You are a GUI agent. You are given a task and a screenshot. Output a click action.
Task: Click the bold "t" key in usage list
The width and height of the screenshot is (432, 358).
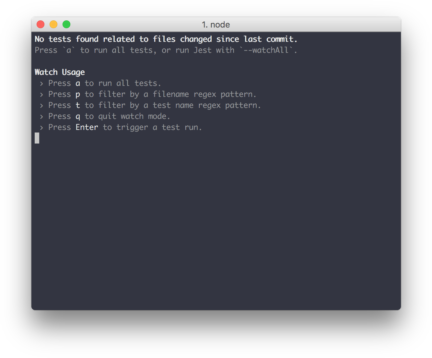pyautogui.click(x=78, y=105)
